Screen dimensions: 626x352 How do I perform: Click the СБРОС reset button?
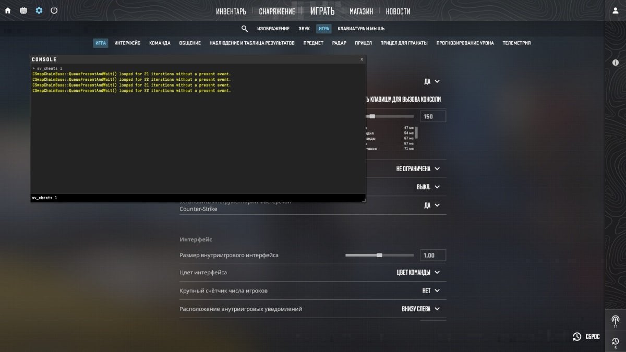586,337
